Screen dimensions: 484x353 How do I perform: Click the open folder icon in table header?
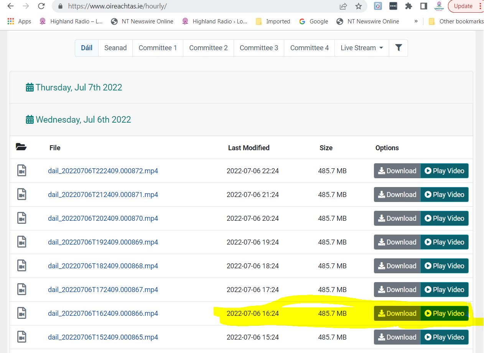[x=21, y=147]
